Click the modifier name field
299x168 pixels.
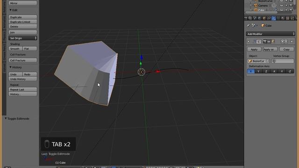pyautogui.click(x=258, y=42)
